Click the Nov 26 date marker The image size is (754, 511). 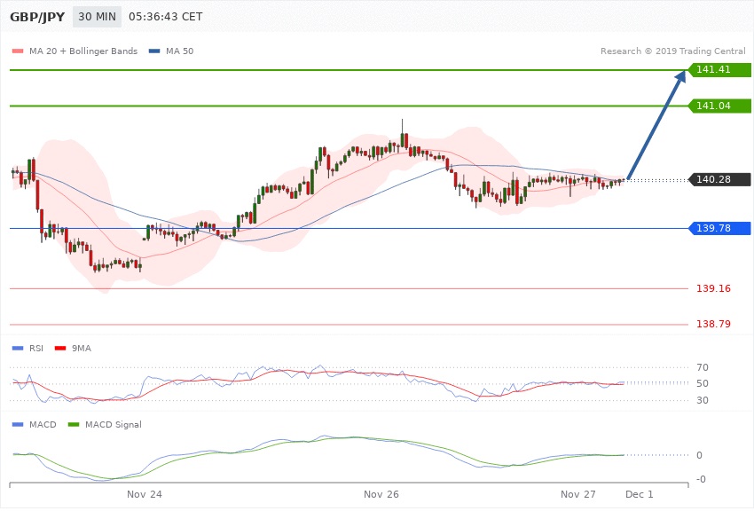[x=381, y=493]
